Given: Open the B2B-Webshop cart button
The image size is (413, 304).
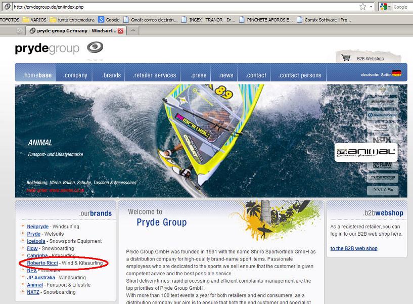Looking at the screenshot, I should tap(368, 58).
